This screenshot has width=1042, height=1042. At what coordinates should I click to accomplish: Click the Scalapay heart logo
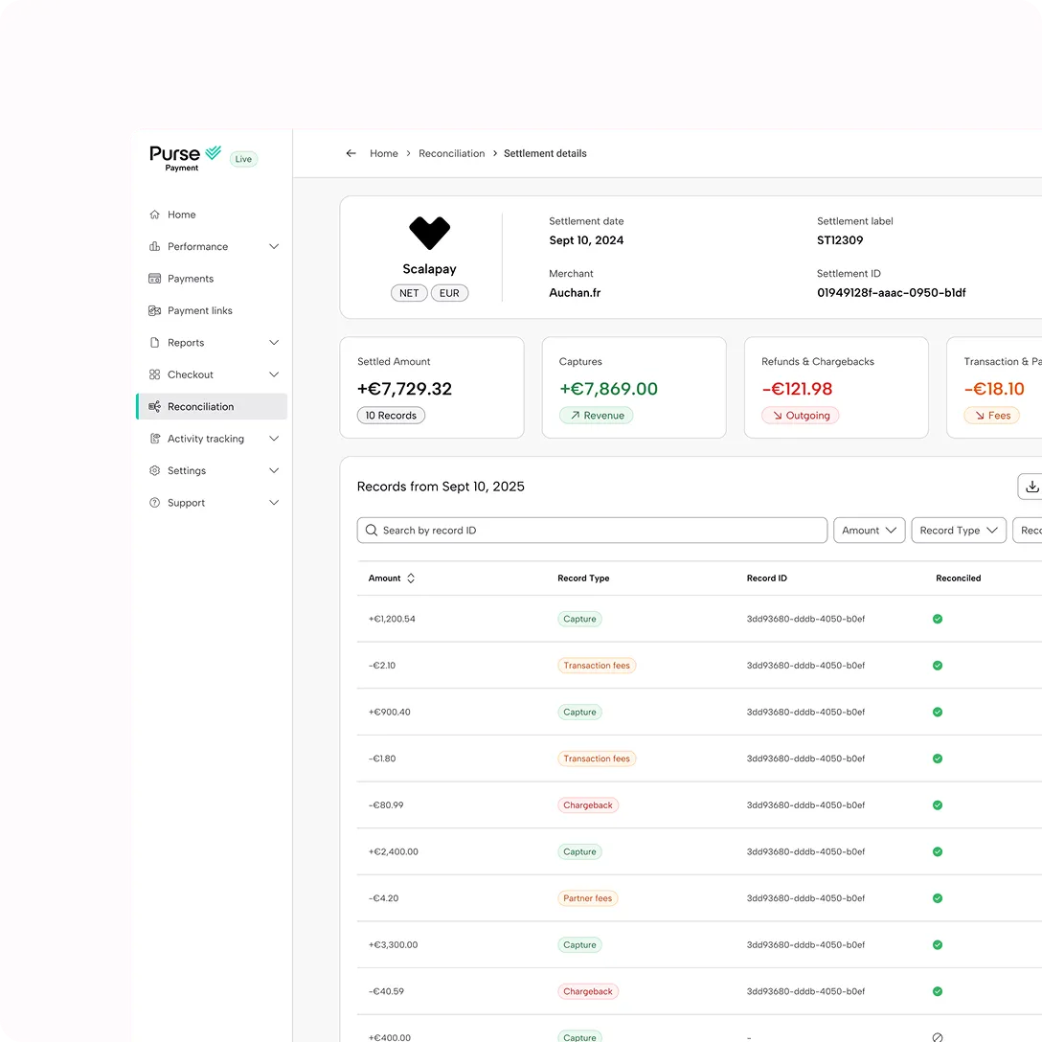429,234
